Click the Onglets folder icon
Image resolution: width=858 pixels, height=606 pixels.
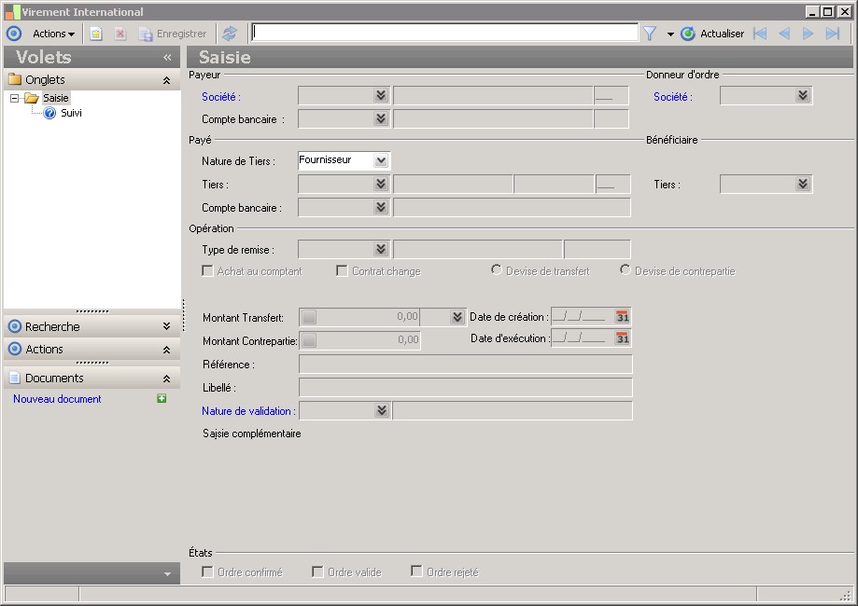coord(15,80)
